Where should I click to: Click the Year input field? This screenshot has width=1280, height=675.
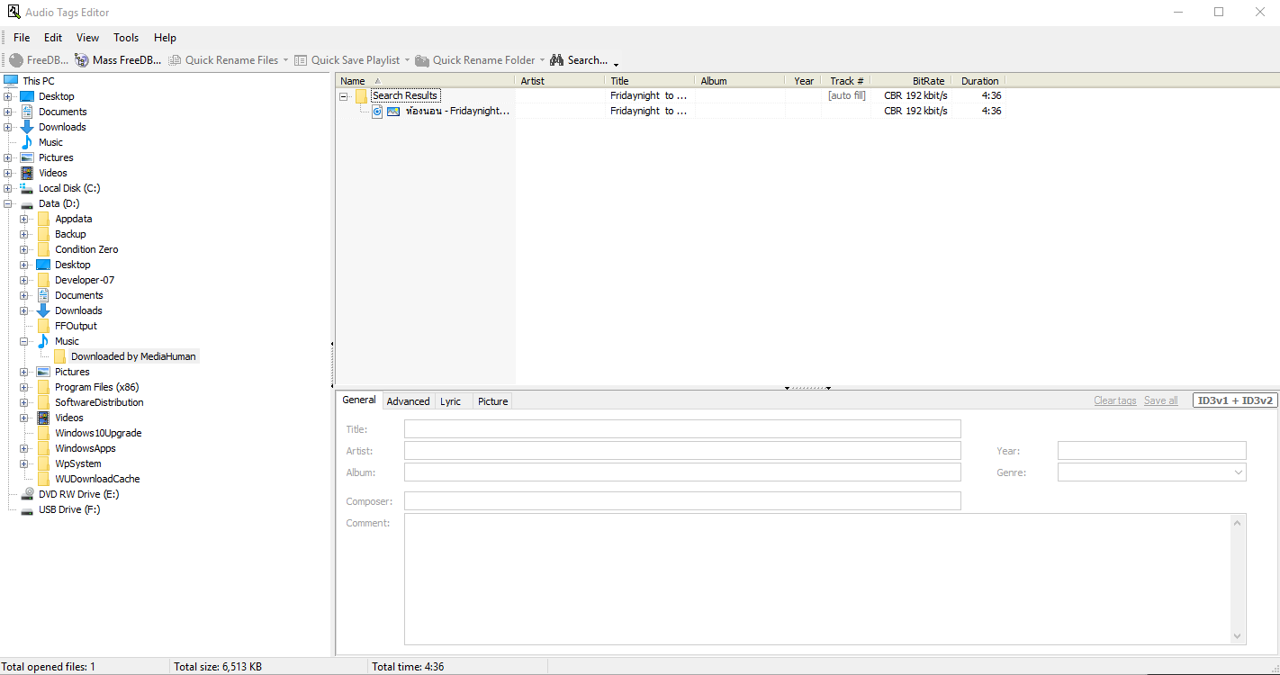[1151, 451]
